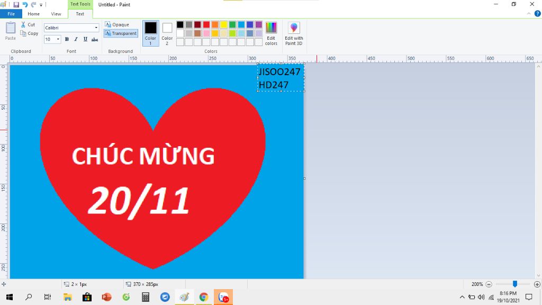Image resolution: width=542 pixels, height=305 pixels.
Task: Choose Opaque text background
Action: tap(117, 24)
